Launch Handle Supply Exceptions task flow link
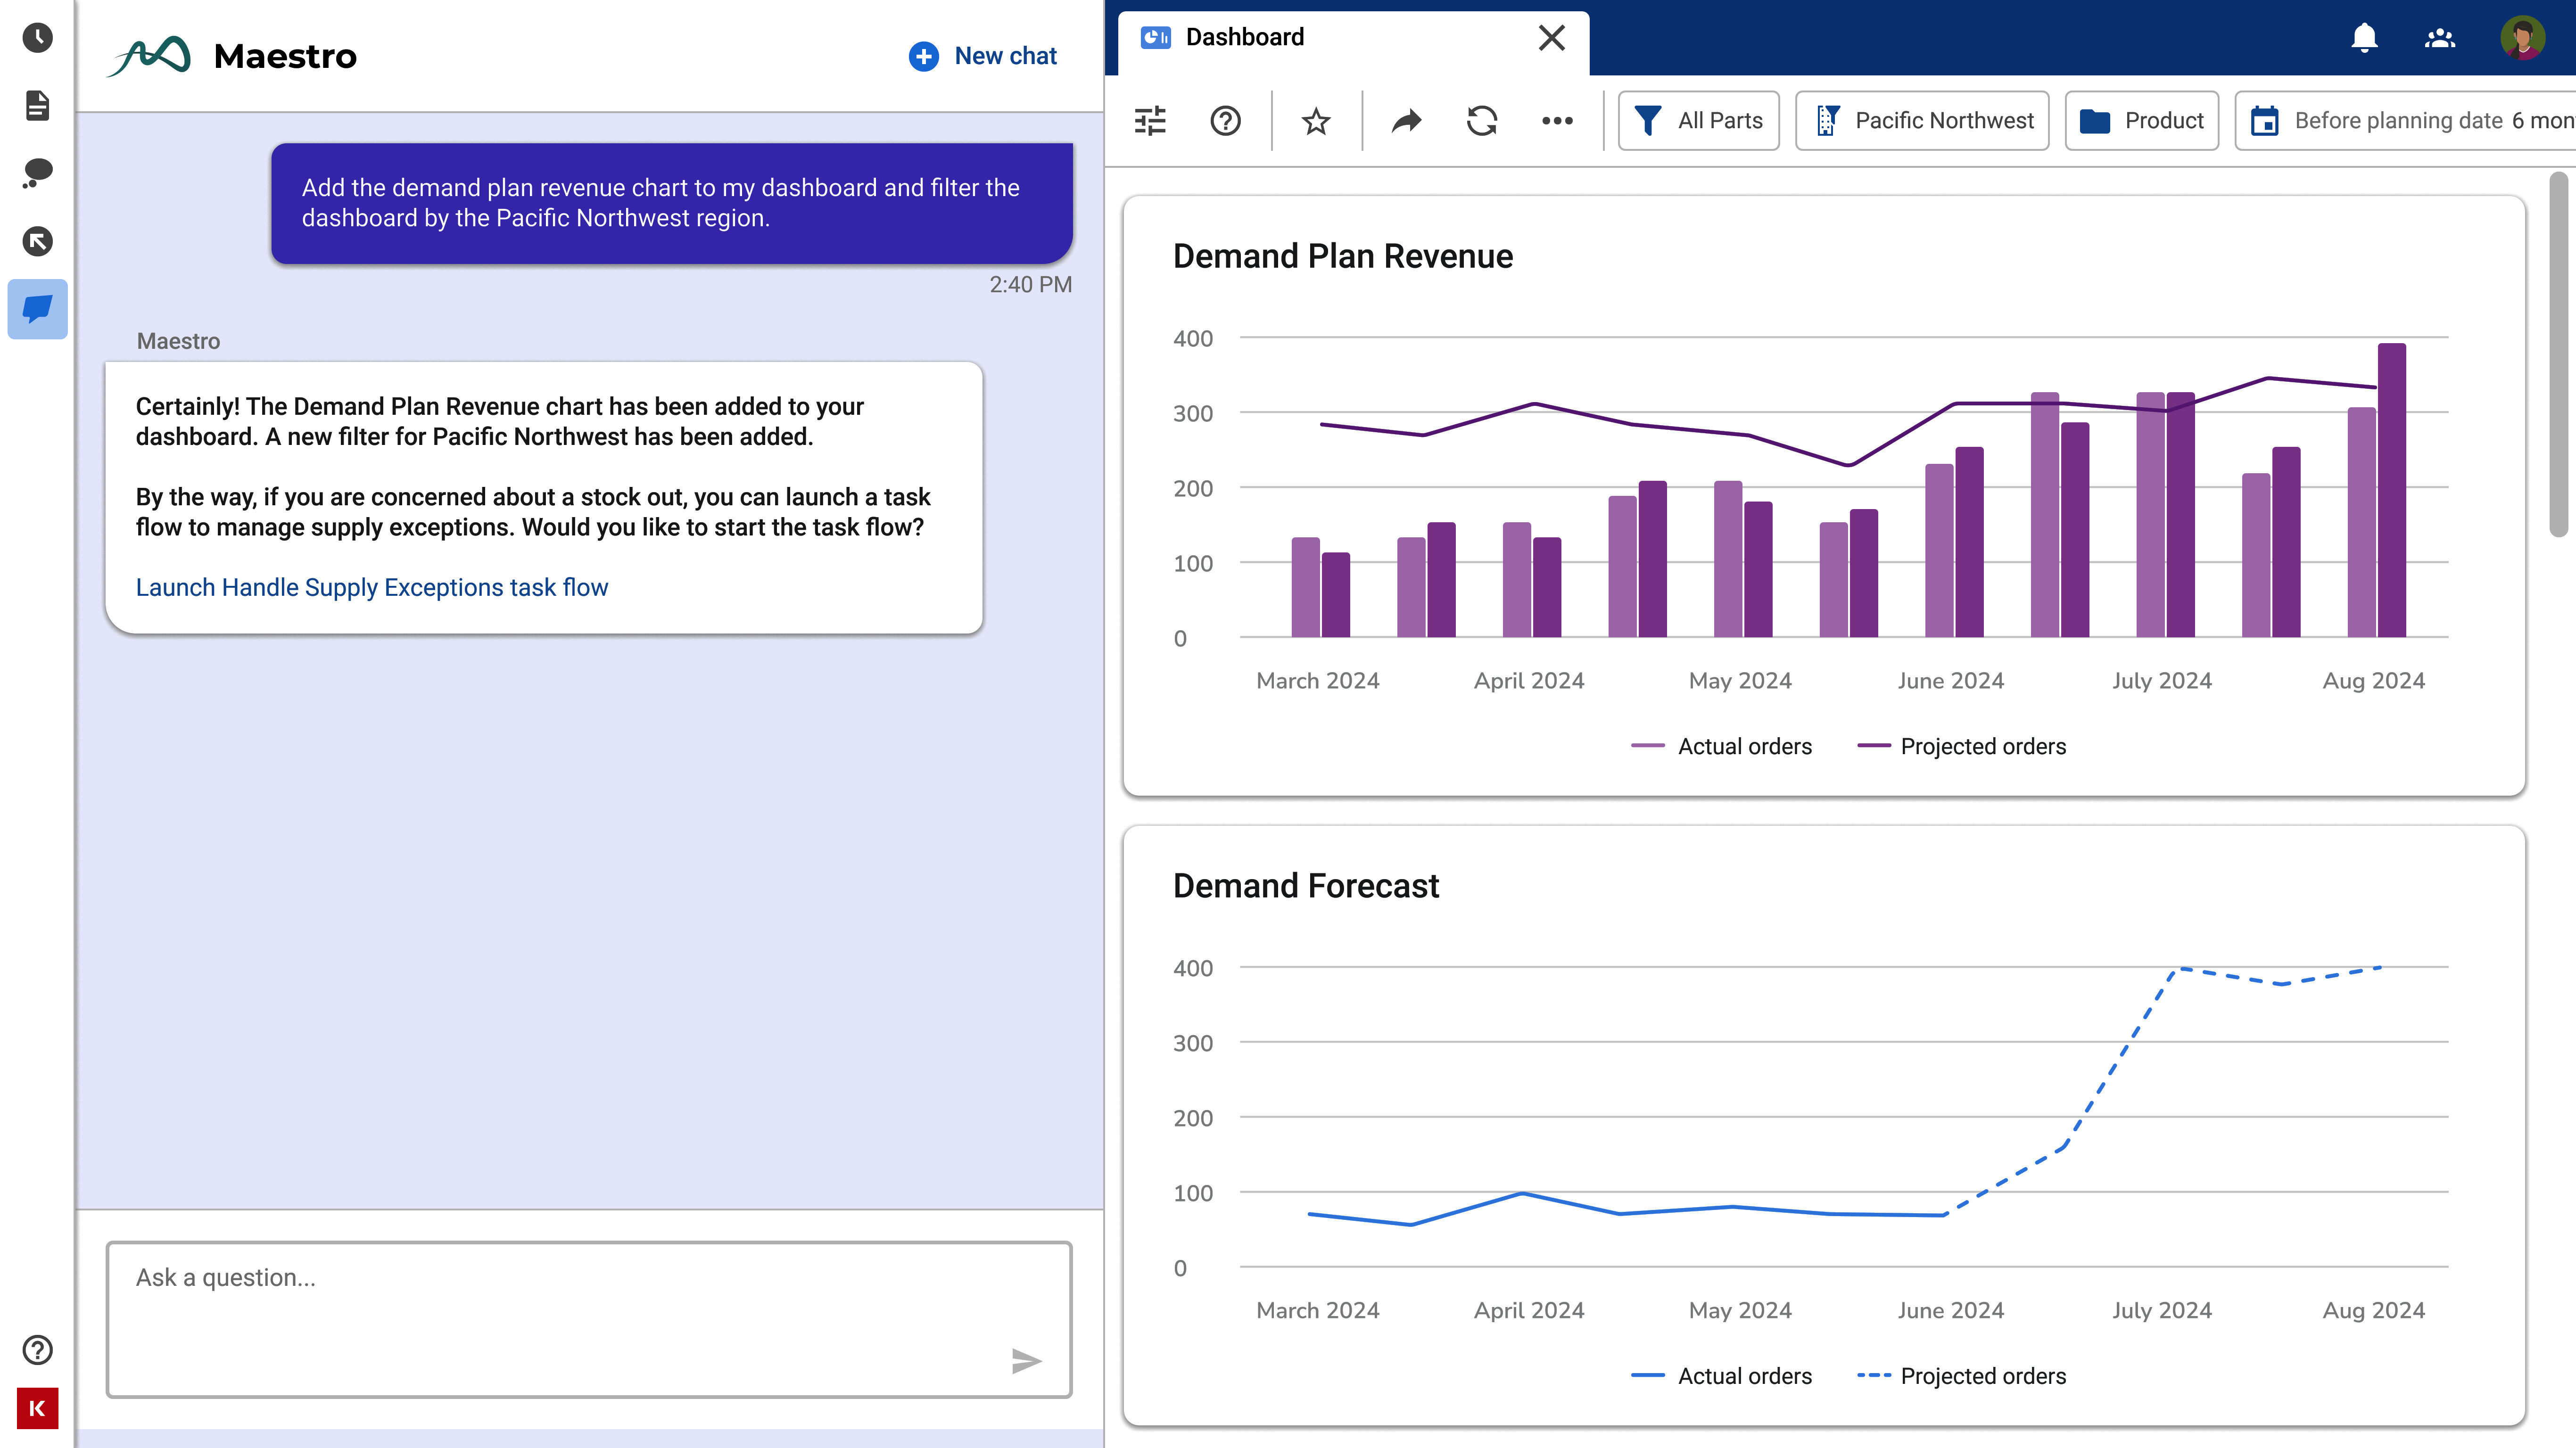This screenshot has height=1448, width=2576. pos(371,587)
